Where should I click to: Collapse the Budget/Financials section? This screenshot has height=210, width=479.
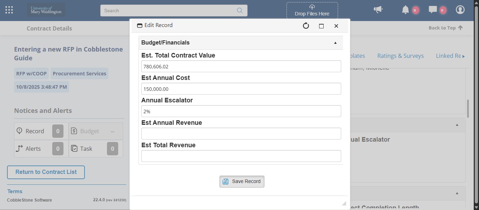point(335,43)
